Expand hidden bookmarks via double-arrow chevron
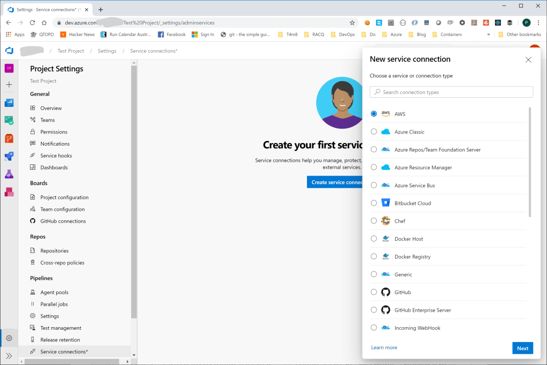Image resolution: width=547 pixels, height=365 pixels. 488,34
